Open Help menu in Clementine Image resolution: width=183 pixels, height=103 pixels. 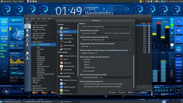pos(50,19)
